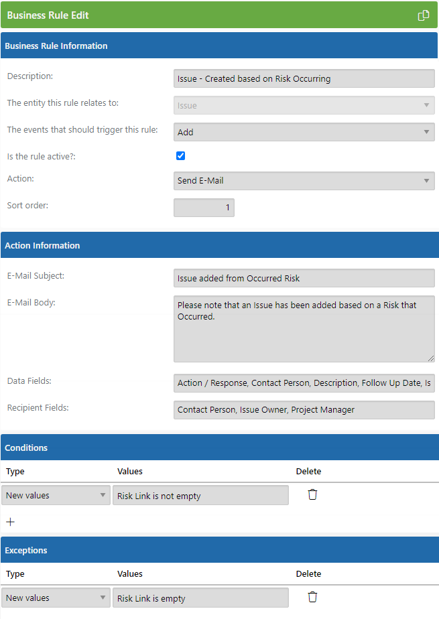Image resolution: width=439 pixels, height=619 pixels.
Task: Click the Data Fields input
Action: 304,383
